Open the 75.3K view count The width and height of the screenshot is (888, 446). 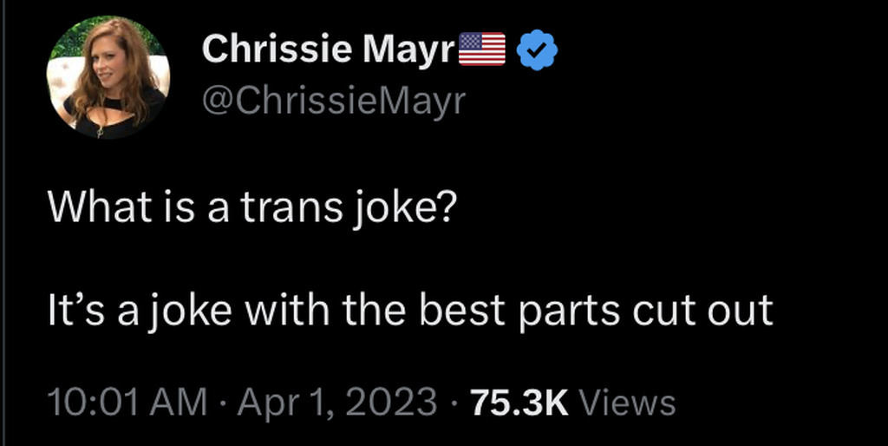coord(519,403)
